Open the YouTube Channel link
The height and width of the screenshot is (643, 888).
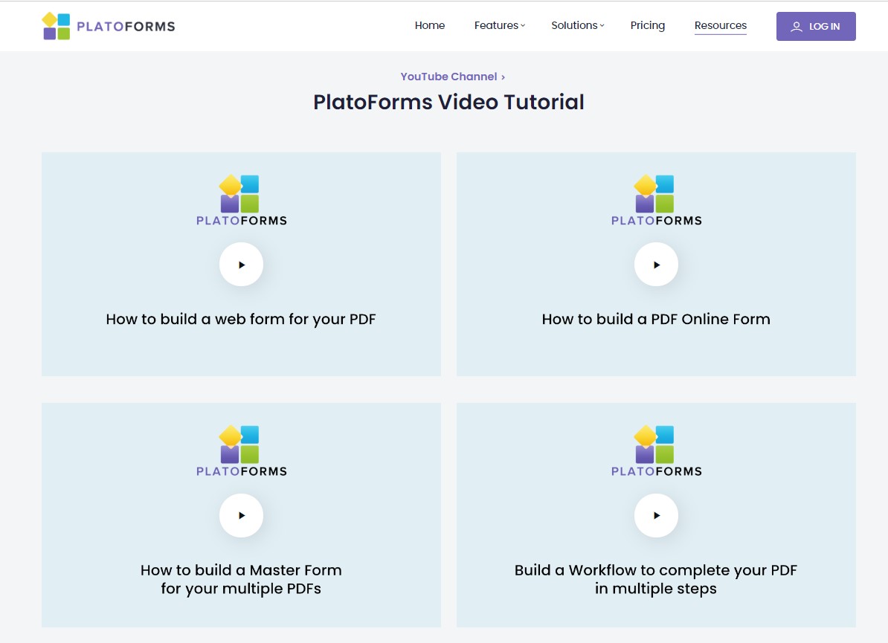452,77
